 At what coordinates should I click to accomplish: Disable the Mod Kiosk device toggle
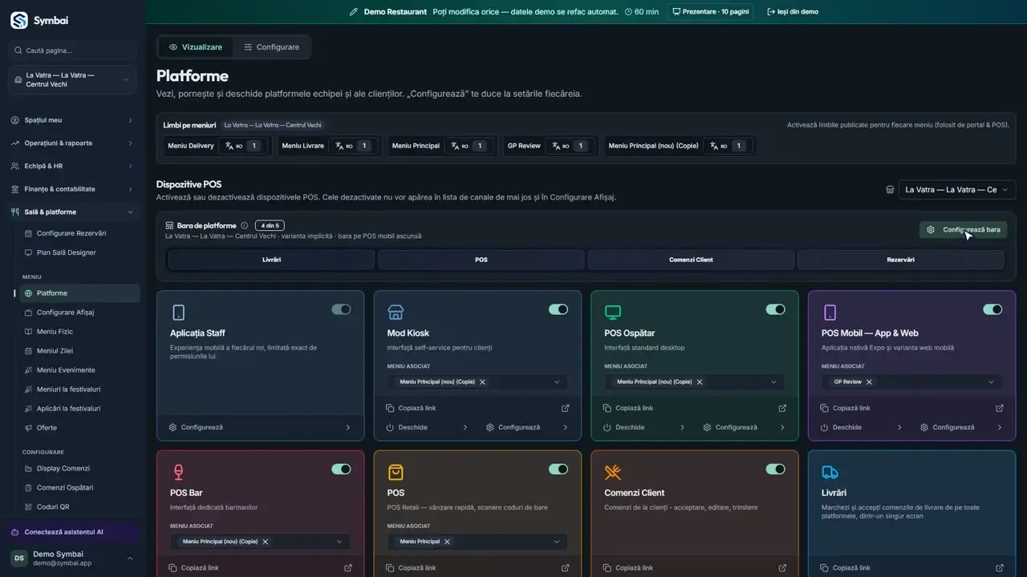[x=558, y=309]
